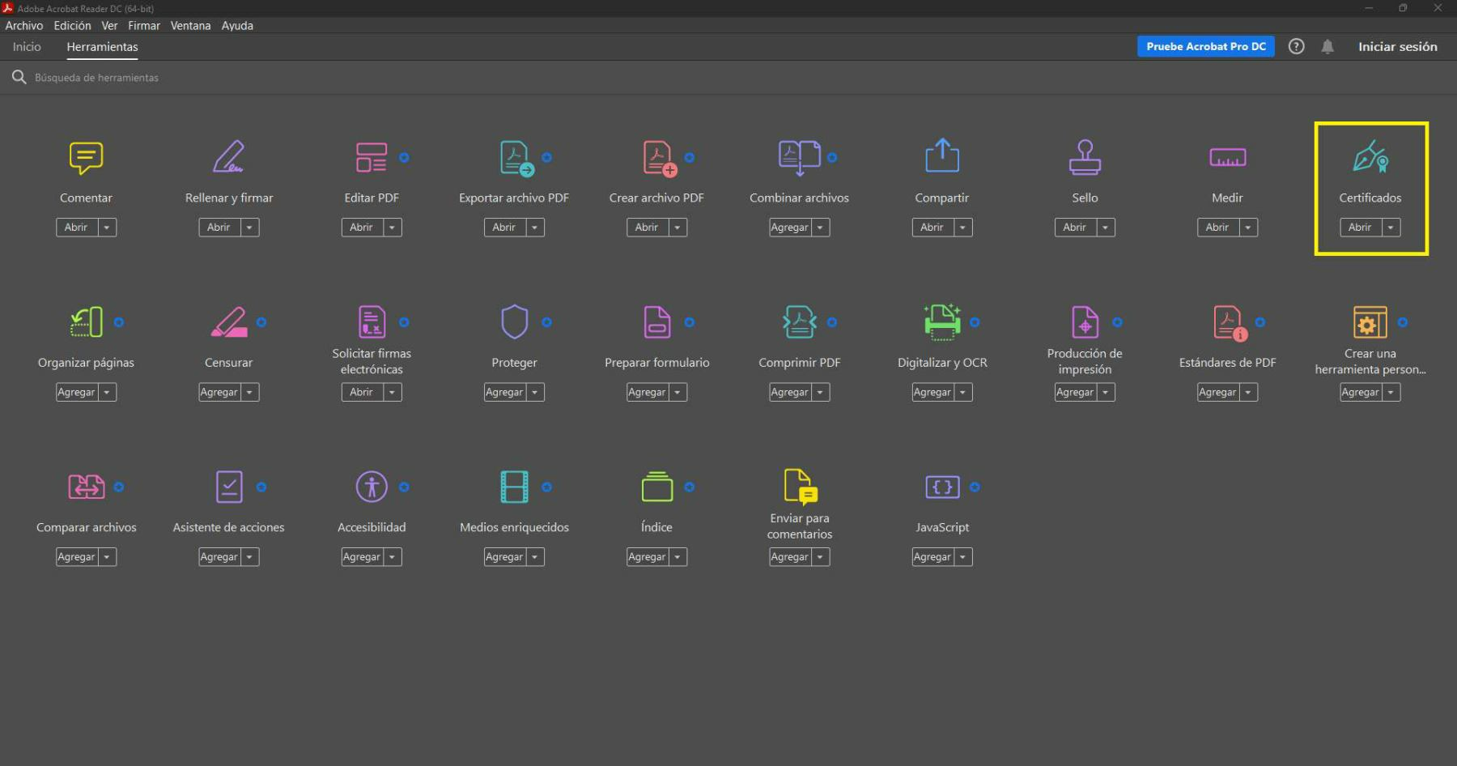
Task: Select the JavaScript braces icon
Action: tap(942, 487)
